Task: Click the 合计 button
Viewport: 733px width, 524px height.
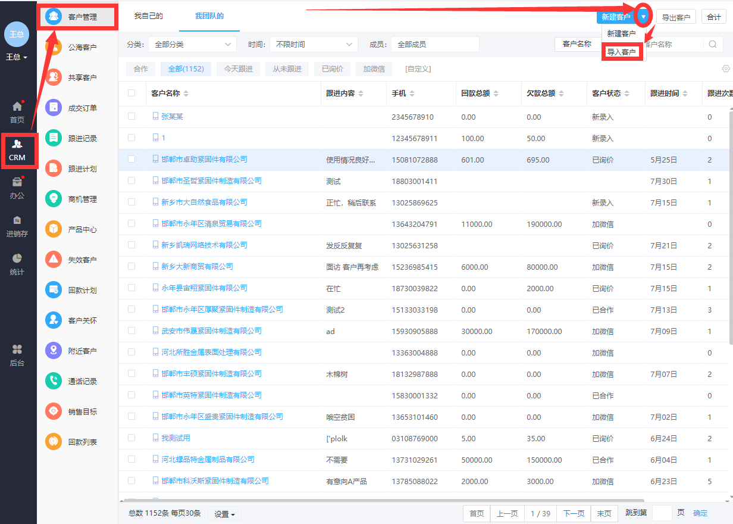Action: pyautogui.click(x=714, y=17)
